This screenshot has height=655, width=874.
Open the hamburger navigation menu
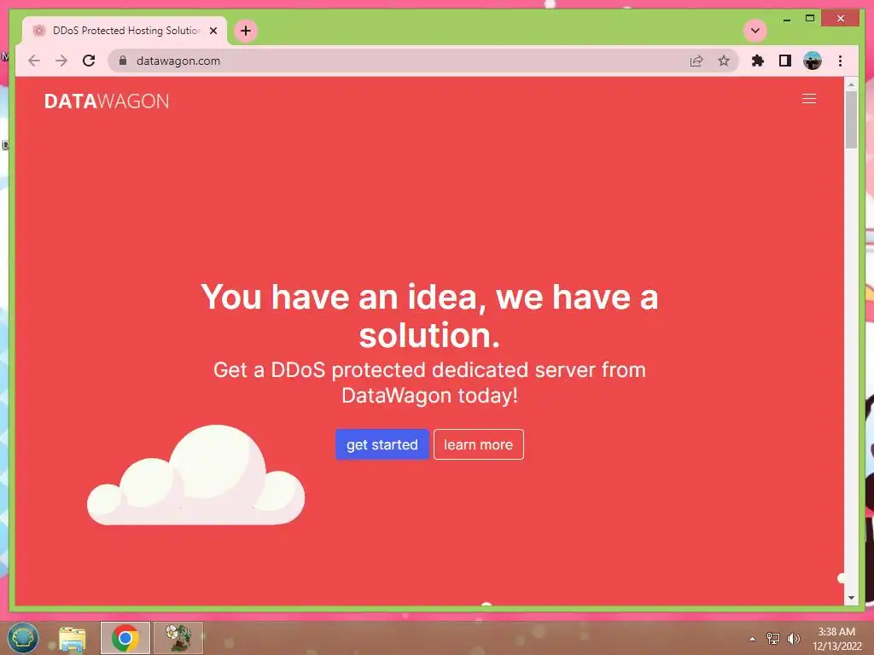(x=809, y=99)
